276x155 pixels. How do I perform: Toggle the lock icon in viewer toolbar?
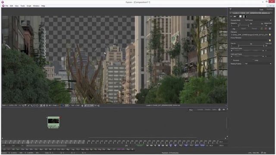82,105
